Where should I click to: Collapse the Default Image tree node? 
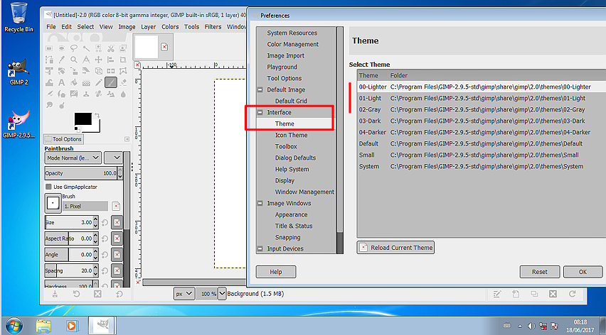tap(260, 89)
